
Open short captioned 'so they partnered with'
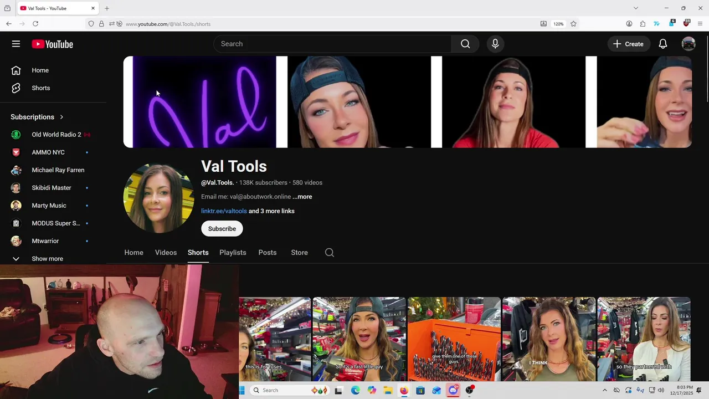[644, 339]
